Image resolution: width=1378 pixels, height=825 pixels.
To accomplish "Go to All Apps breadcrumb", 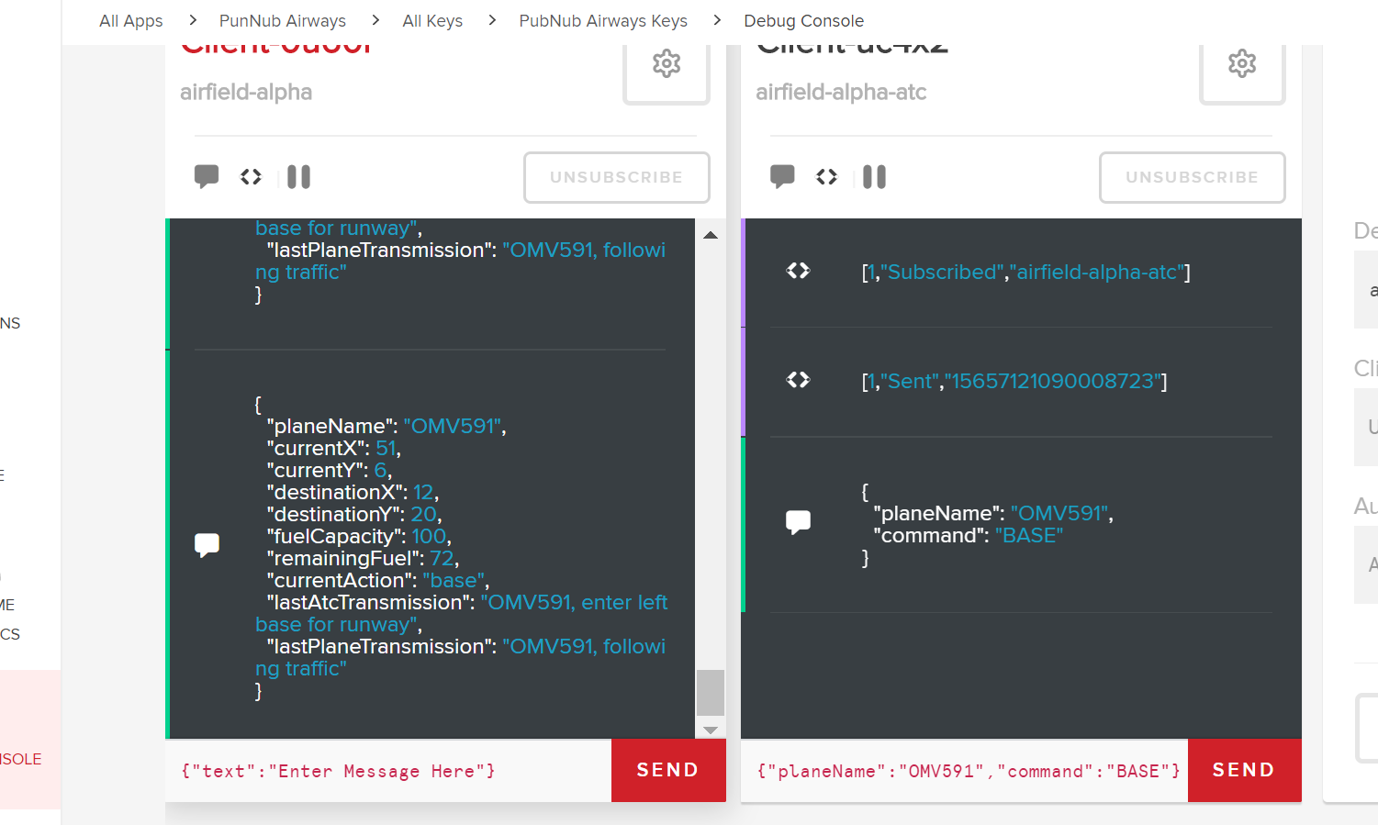I will coord(130,20).
